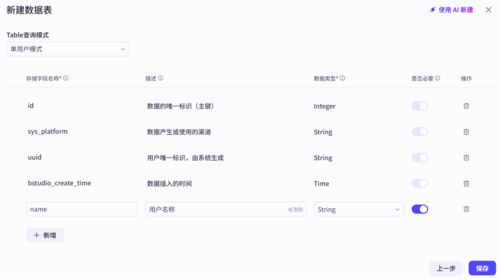
Task: Disable required switch for name field
Action: point(420,209)
